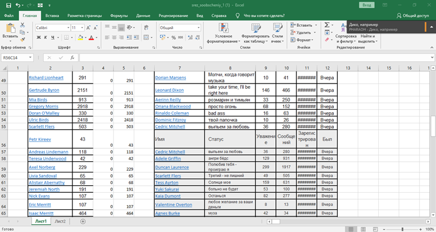The width and height of the screenshot is (436, 232).
Task: Click the Paste (Вставить) clipboard icon
Action: (11, 29)
